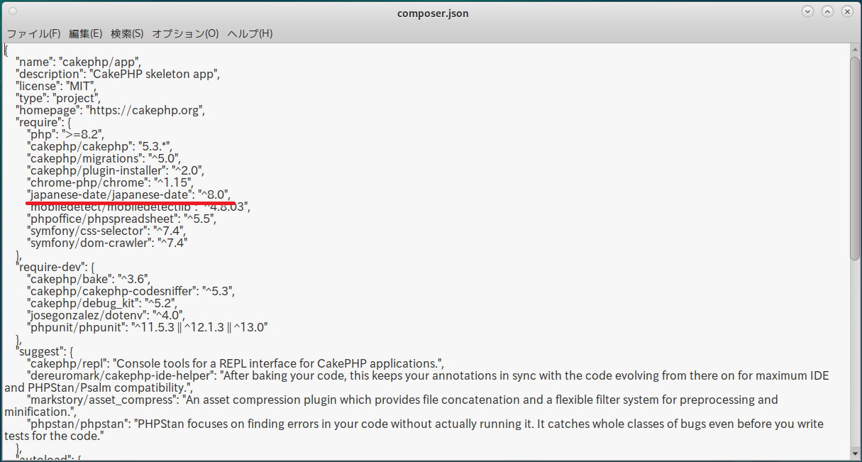Viewport: 862px width, 462px height.
Task: Click the window menu circle icon in title bar
Action: tap(12, 12)
